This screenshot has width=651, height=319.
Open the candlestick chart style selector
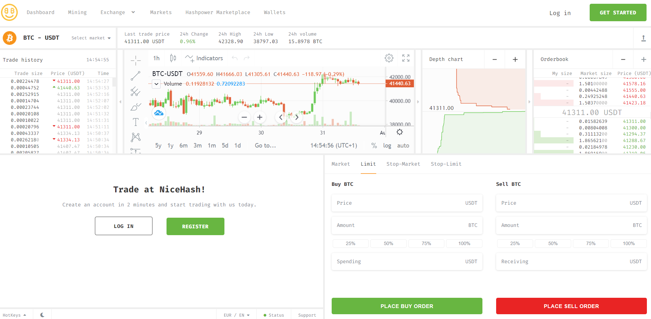click(x=173, y=58)
